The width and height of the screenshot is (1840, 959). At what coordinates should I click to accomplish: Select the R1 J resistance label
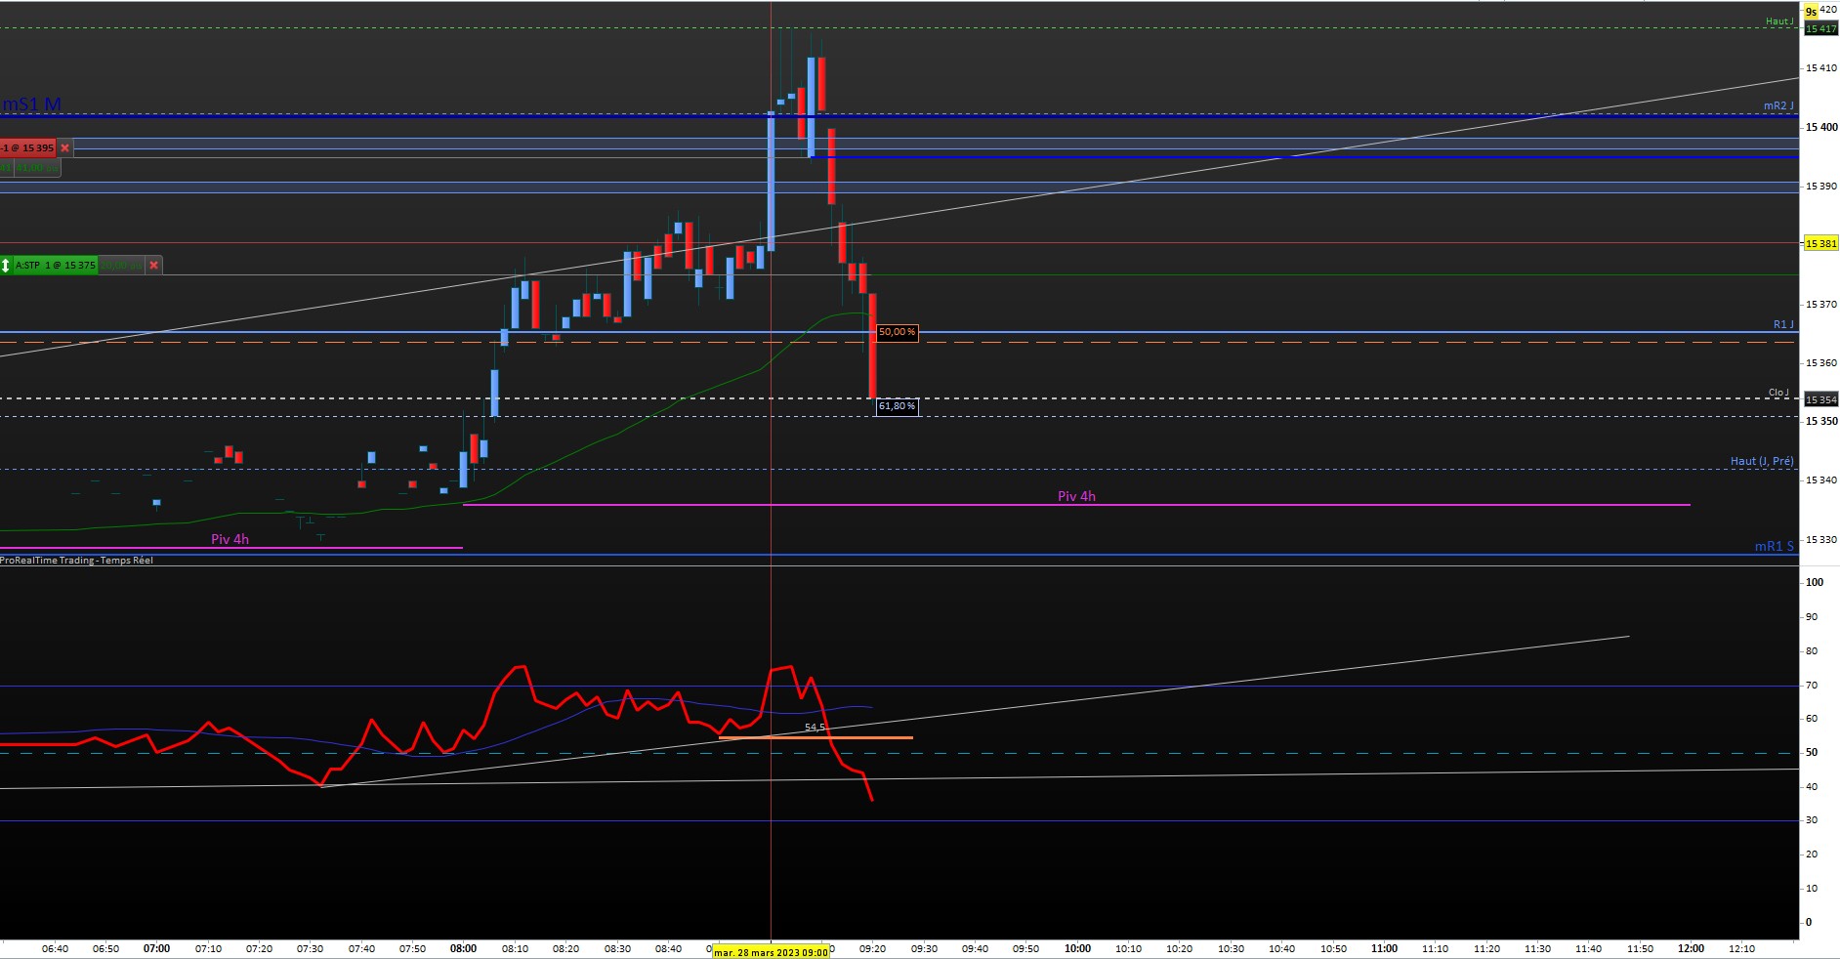(x=1783, y=324)
